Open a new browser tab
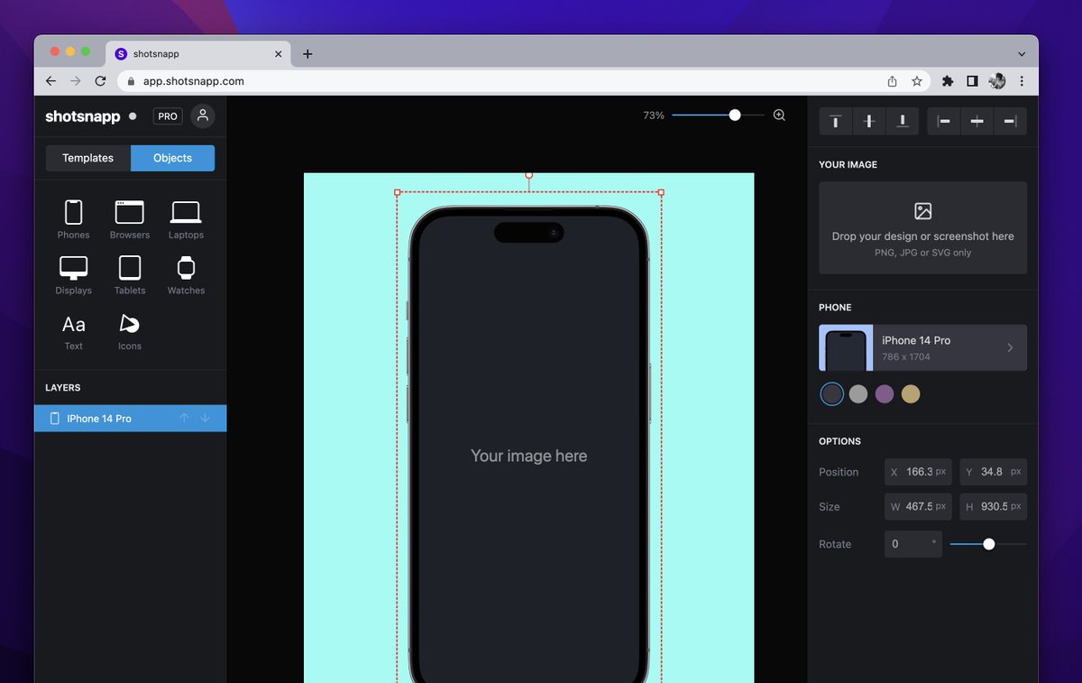 tap(307, 54)
